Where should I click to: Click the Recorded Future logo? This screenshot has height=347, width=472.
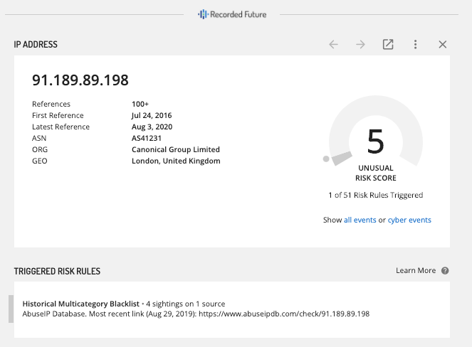(232, 14)
